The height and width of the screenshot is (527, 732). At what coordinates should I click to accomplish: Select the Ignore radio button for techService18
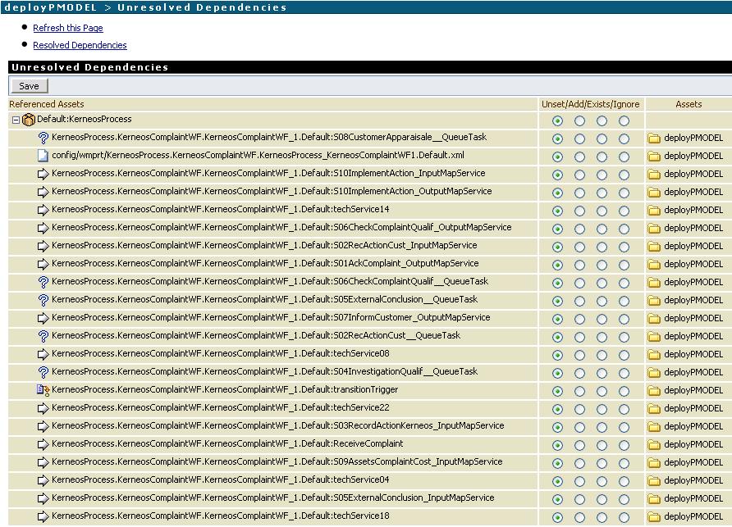(x=624, y=517)
